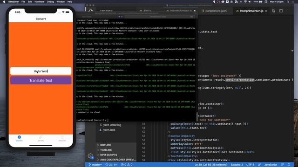Click the split editor right icon
The image size is (298, 167).
[281, 11]
